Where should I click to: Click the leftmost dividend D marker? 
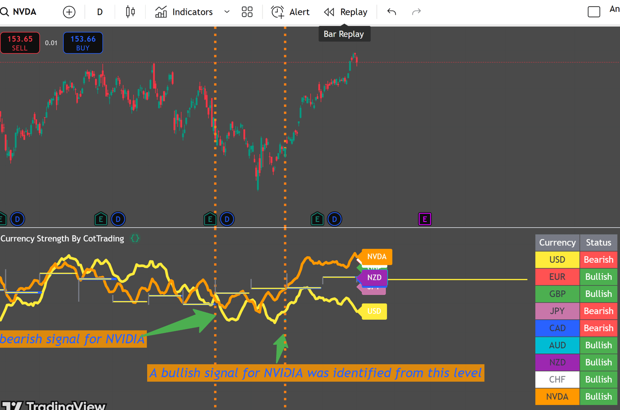point(17,219)
